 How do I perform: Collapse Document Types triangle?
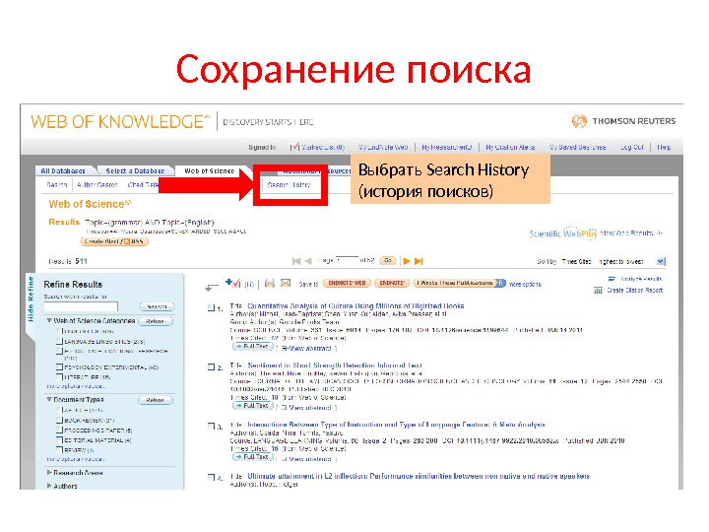(x=49, y=399)
